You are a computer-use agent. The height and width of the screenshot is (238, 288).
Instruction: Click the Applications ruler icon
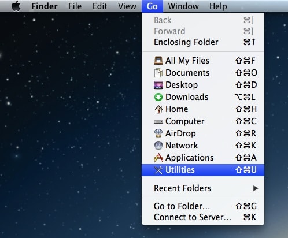(158, 158)
